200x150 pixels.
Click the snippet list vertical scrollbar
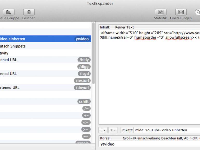(93, 53)
